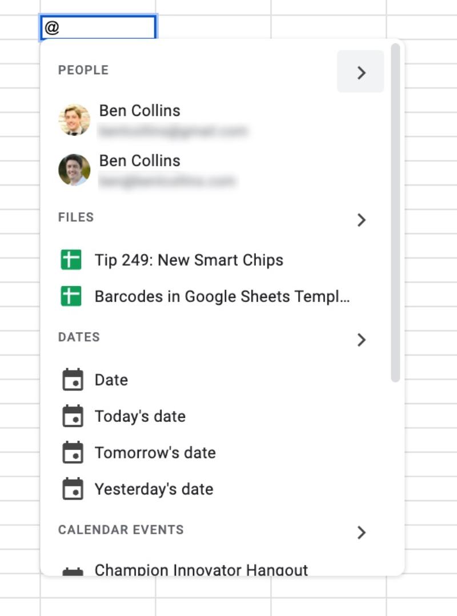The height and width of the screenshot is (616, 457).
Task: Insert Today's date smart chip
Action: point(139,416)
